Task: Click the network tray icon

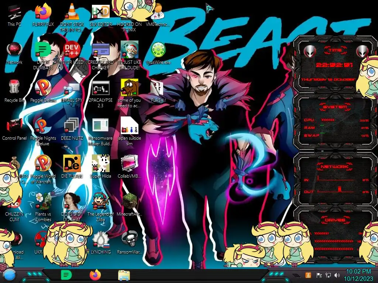Action: point(328,275)
